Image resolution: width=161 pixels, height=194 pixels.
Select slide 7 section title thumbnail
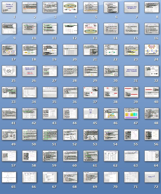131,7
